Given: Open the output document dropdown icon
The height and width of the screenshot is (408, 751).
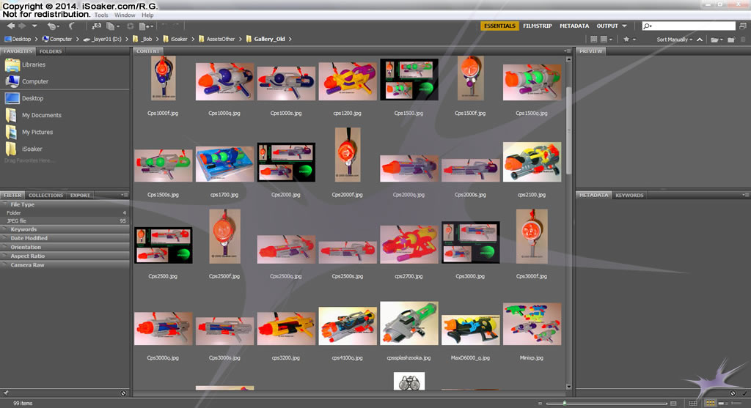Looking at the screenshot, I should (146, 26).
